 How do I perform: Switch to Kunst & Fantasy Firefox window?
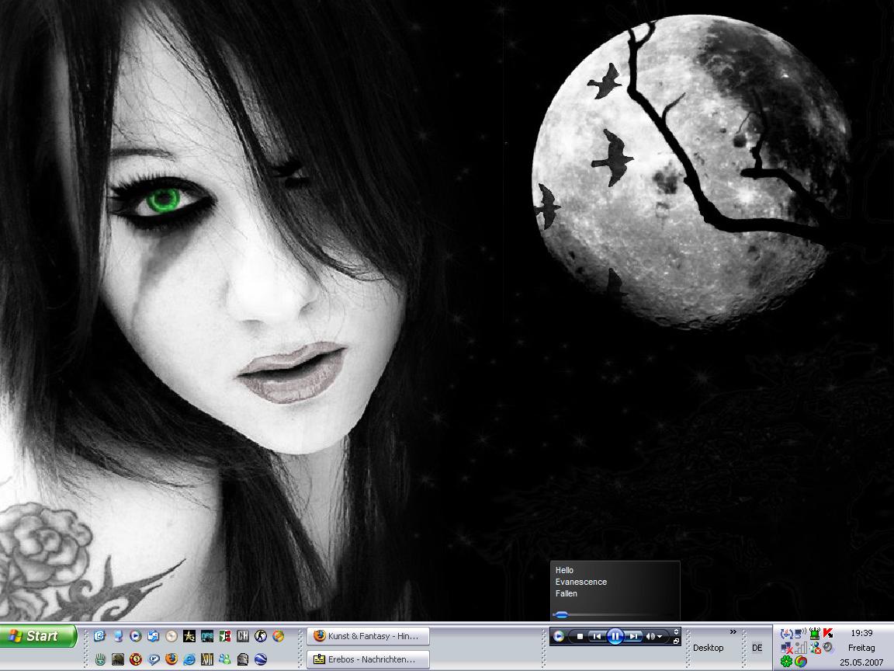[369, 636]
